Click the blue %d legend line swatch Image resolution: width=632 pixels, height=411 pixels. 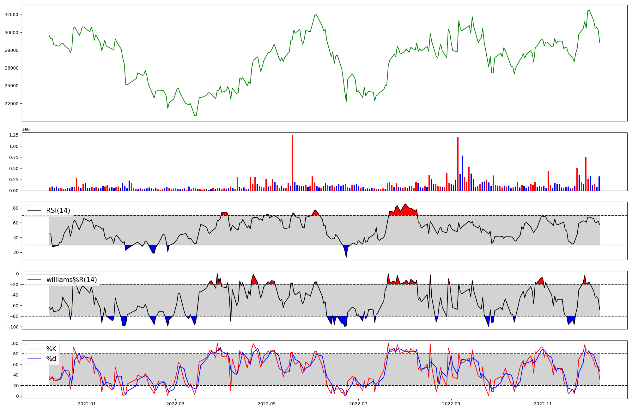point(34,359)
